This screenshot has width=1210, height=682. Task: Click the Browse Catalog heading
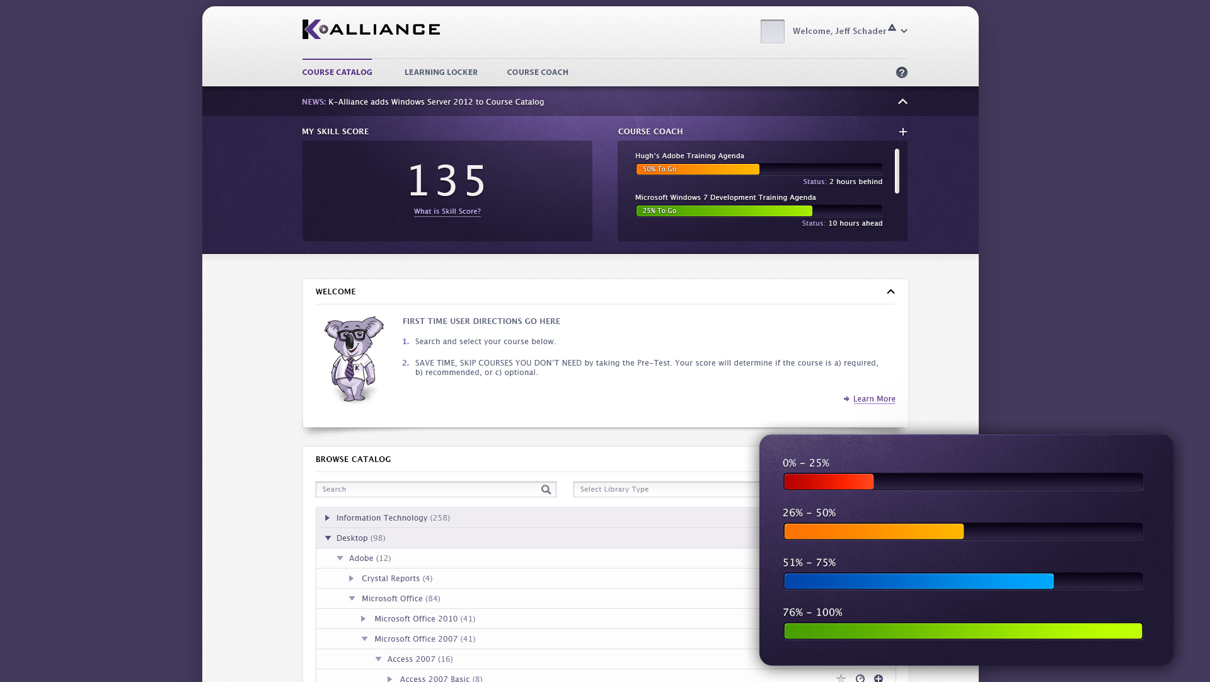click(x=354, y=459)
